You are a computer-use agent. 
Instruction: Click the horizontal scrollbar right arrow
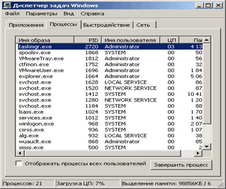coord(198,153)
